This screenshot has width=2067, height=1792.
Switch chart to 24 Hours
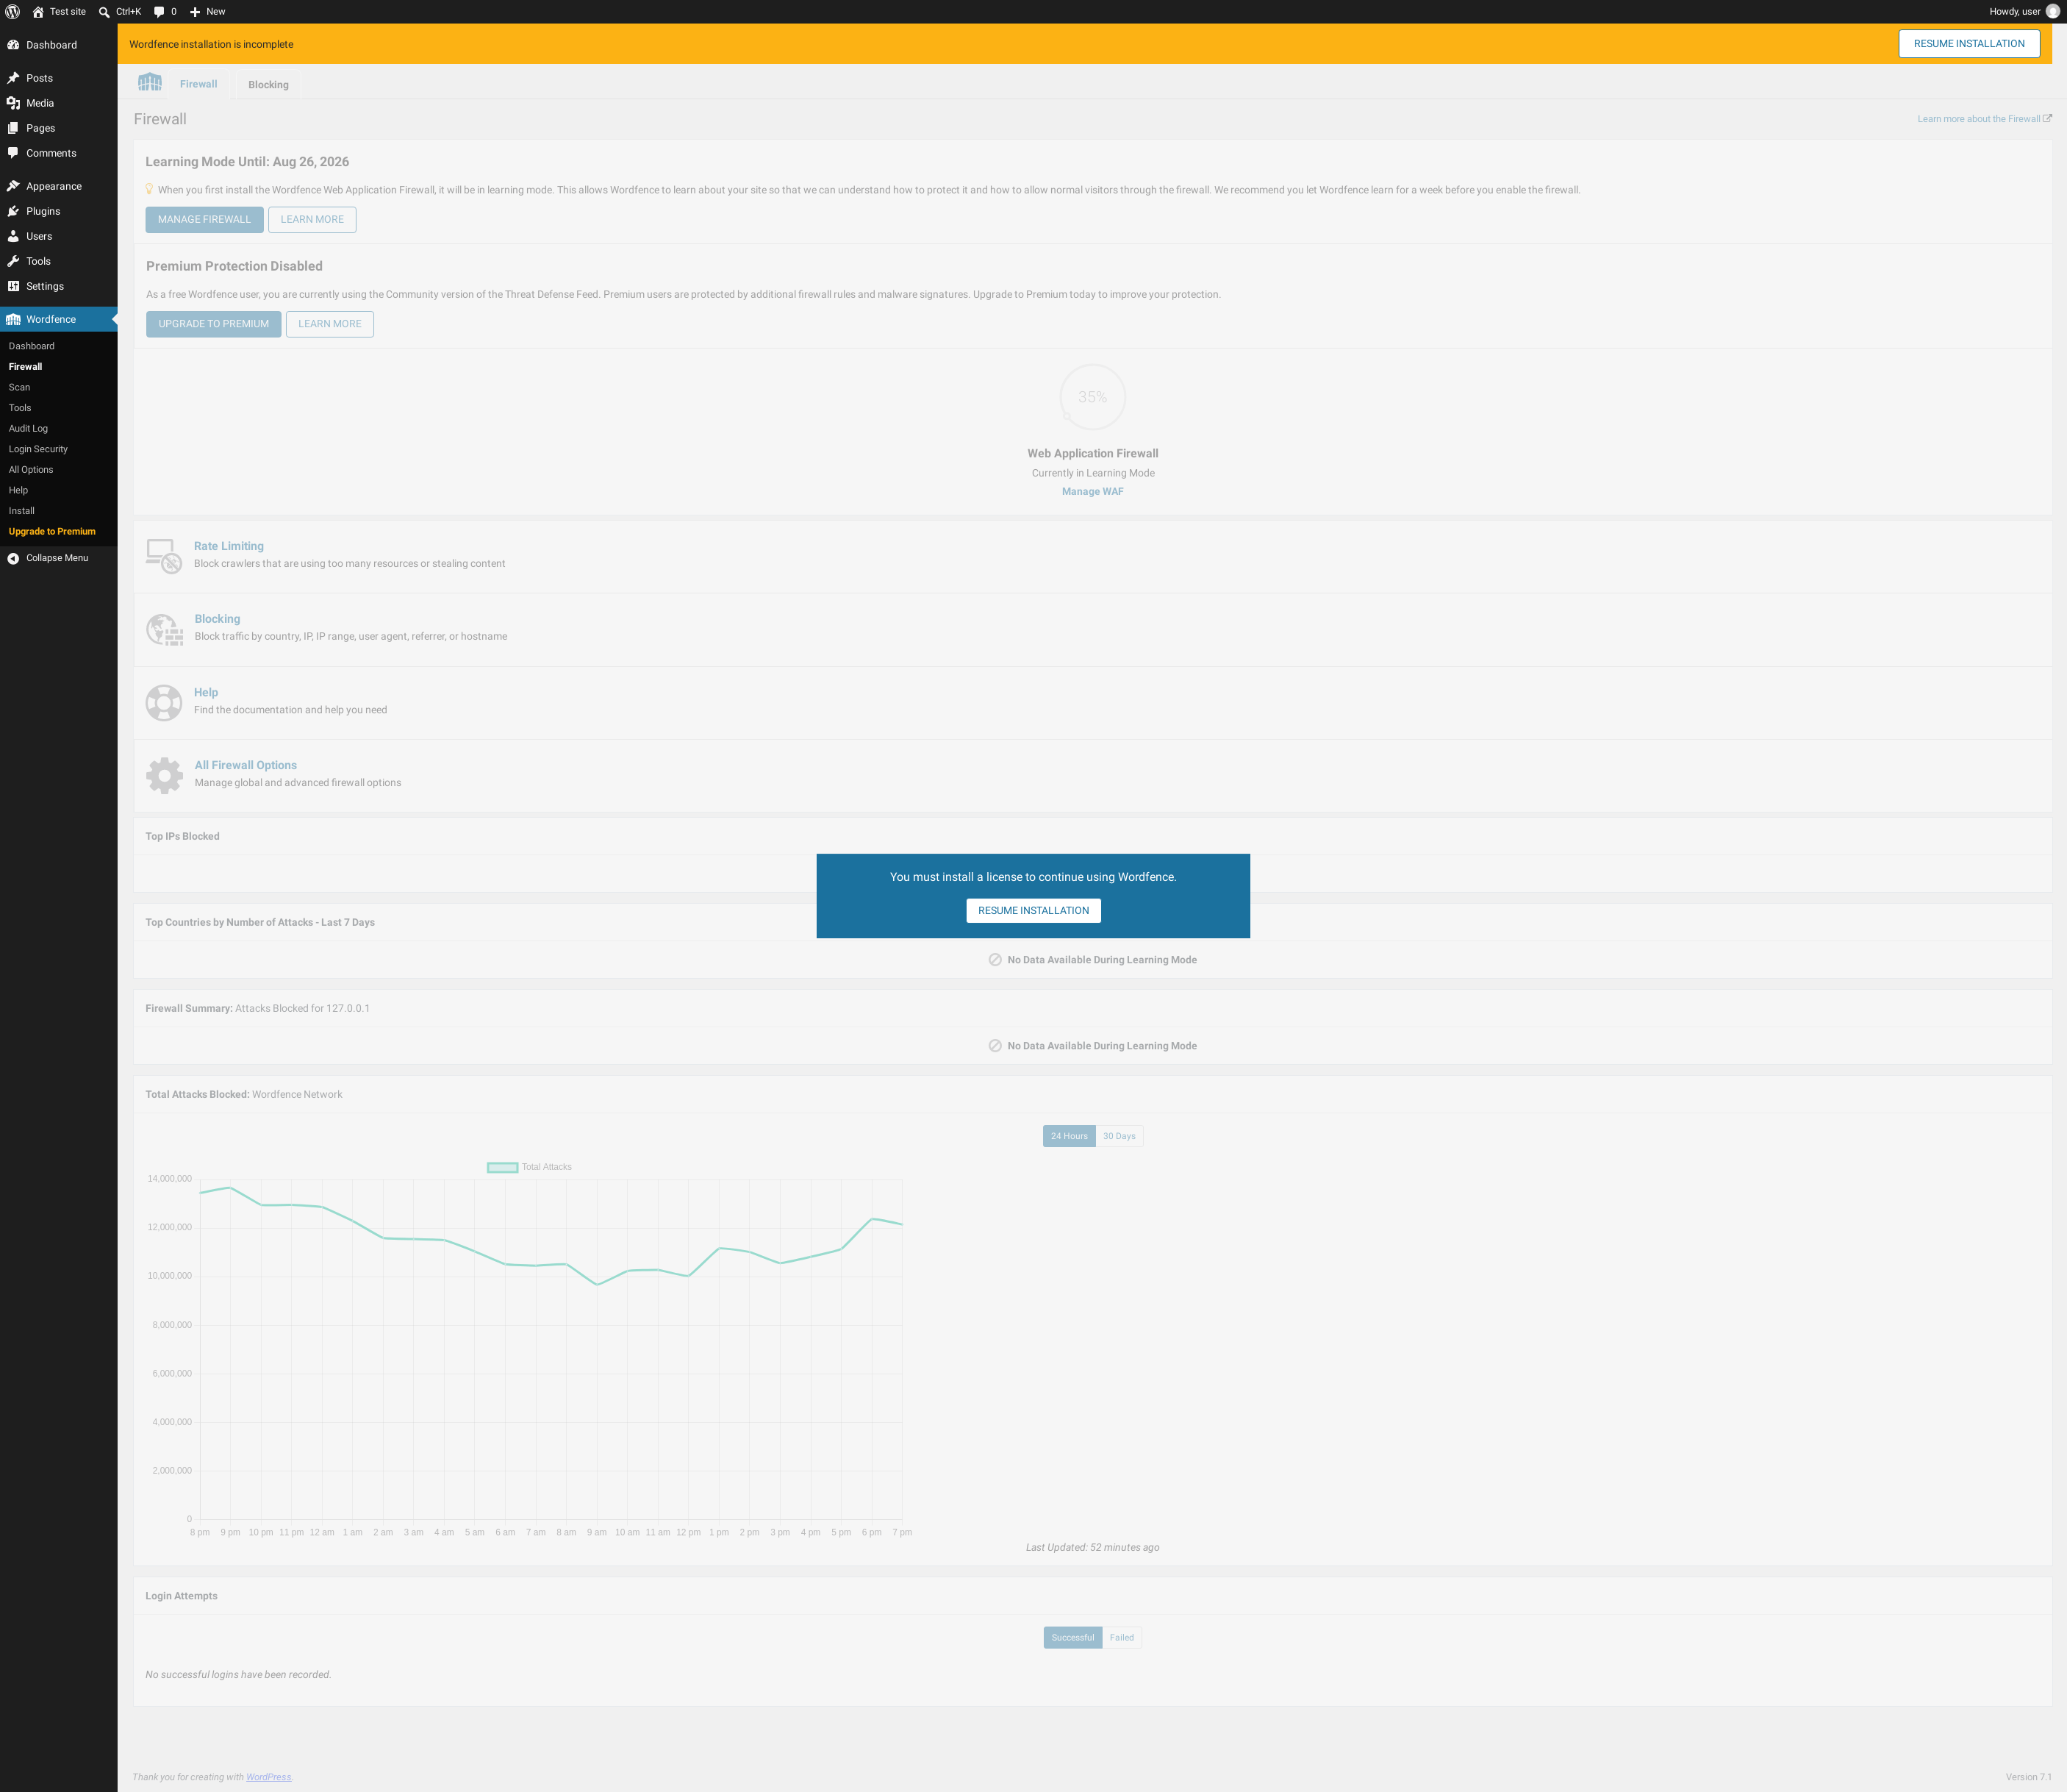coord(1069,1136)
